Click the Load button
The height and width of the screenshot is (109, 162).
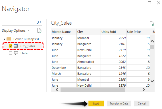click(x=96, y=103)
